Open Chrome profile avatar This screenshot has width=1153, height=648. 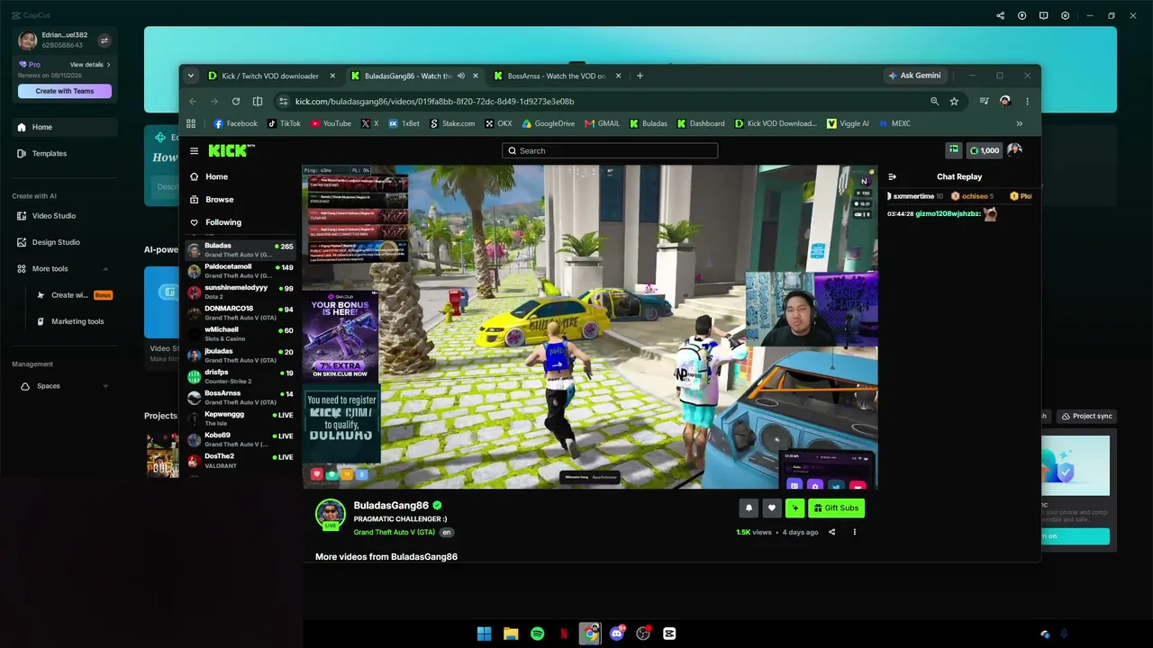1005,102
